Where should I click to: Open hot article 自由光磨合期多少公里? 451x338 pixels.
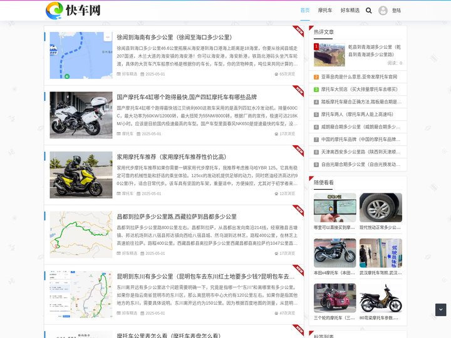coord(361,165)
